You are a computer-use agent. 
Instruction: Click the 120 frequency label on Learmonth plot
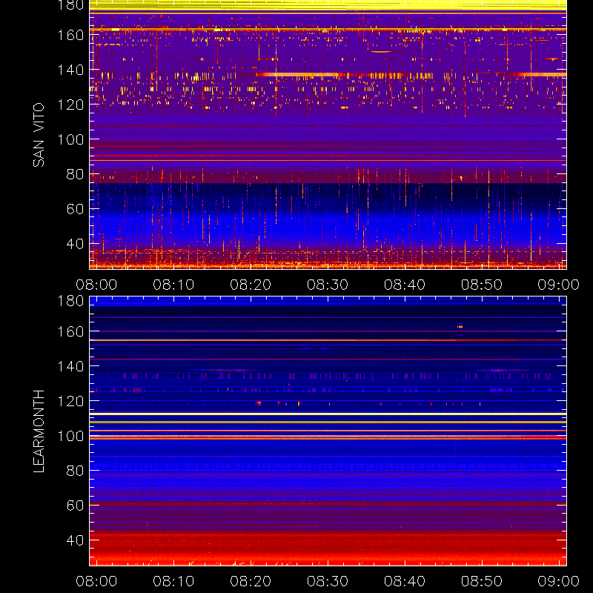[x=70, y=401]
